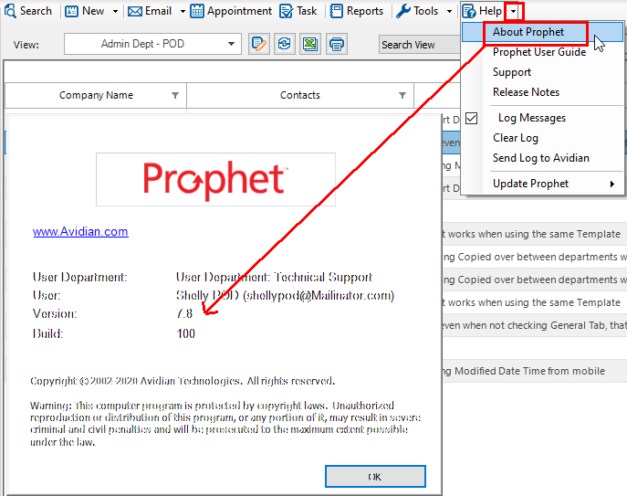Viewport: 627px width, 496px height.
Task: Open Release Notes menu item
Action: coord(526,92)
